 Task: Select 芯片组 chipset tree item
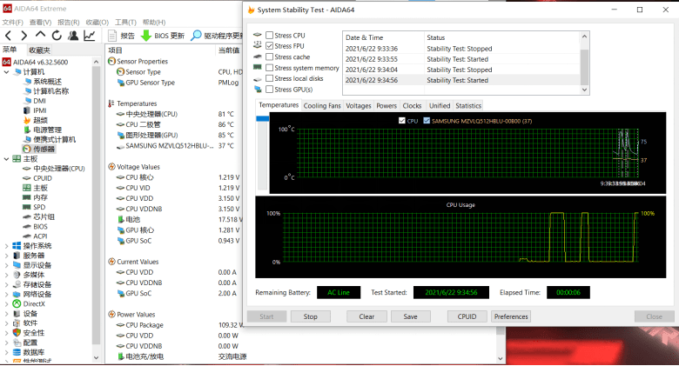[x=44, y=216]
